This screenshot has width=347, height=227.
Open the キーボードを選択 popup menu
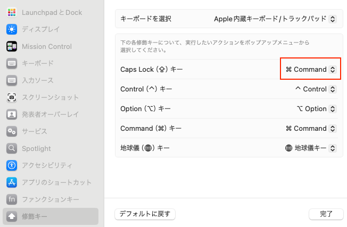[275, 19]
